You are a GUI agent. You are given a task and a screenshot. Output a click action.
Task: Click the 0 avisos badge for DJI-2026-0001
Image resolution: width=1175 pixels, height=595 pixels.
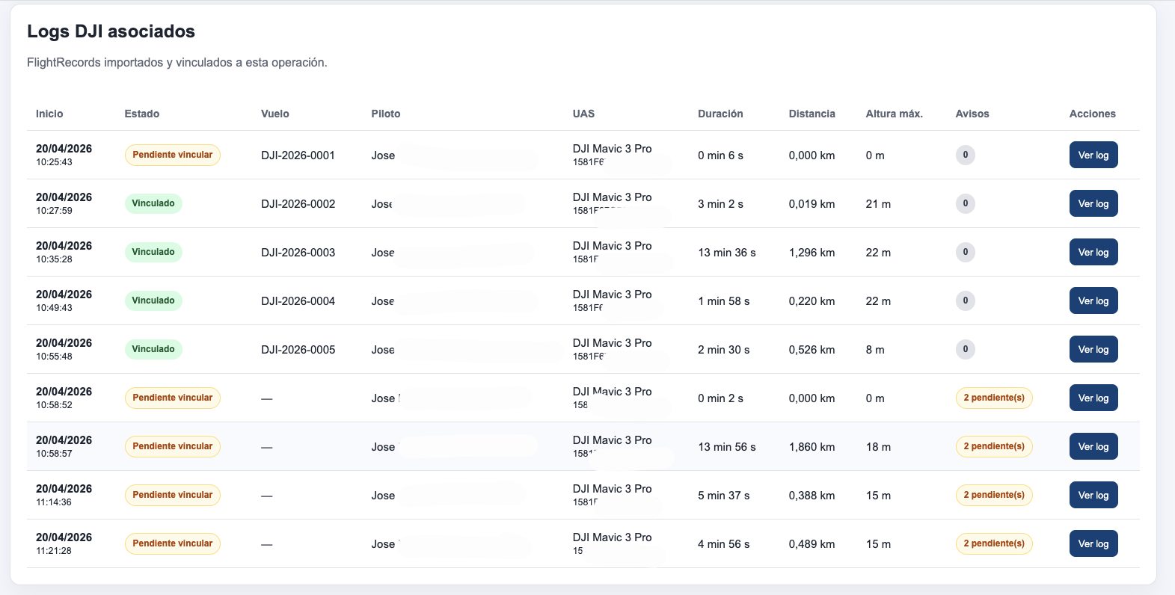point(966,155)
